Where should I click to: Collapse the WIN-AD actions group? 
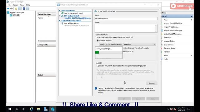[x=192, y=16]
